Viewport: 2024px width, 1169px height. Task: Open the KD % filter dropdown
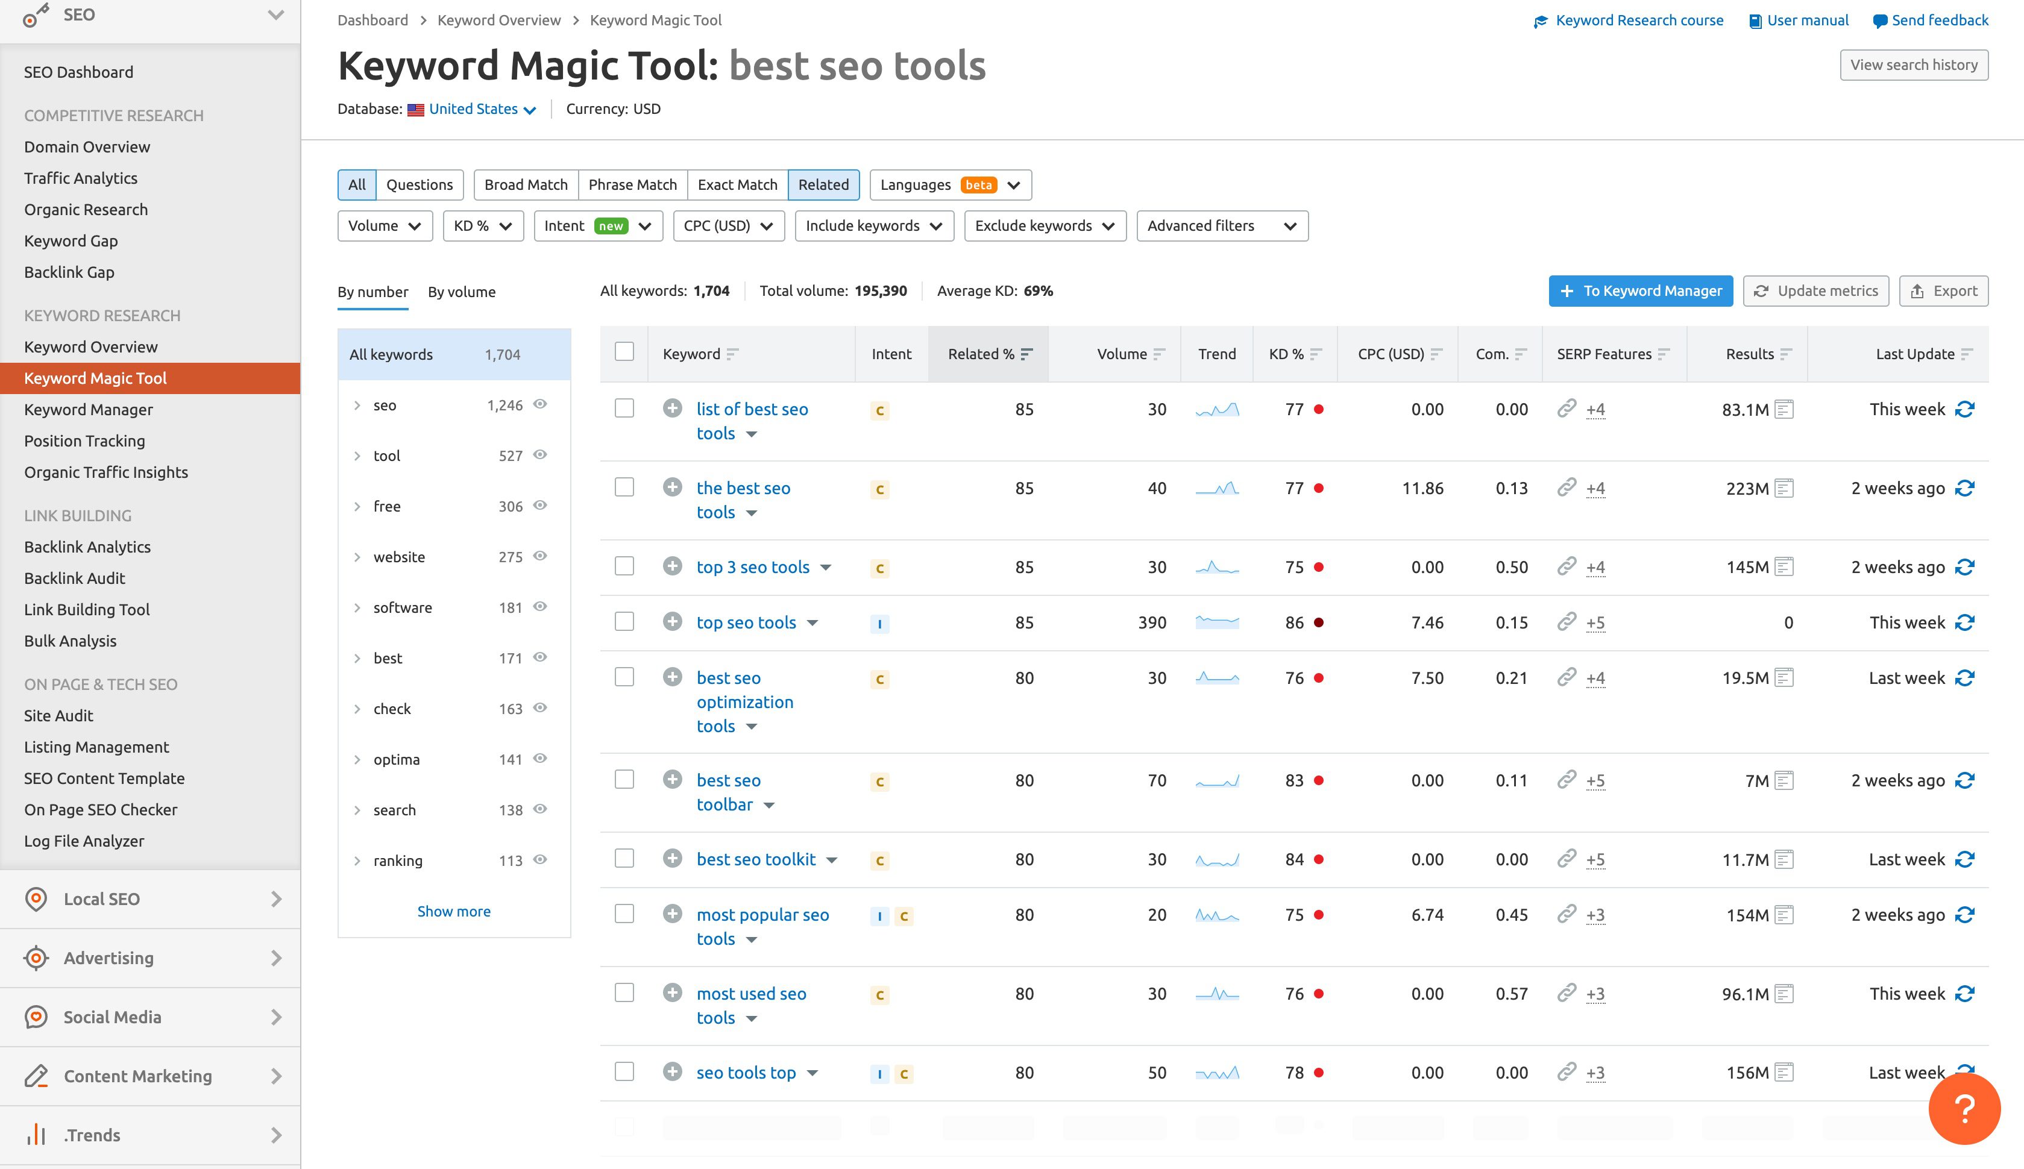[483, 225]
